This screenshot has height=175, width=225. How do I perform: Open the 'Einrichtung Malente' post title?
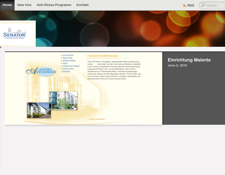point(189,60)
